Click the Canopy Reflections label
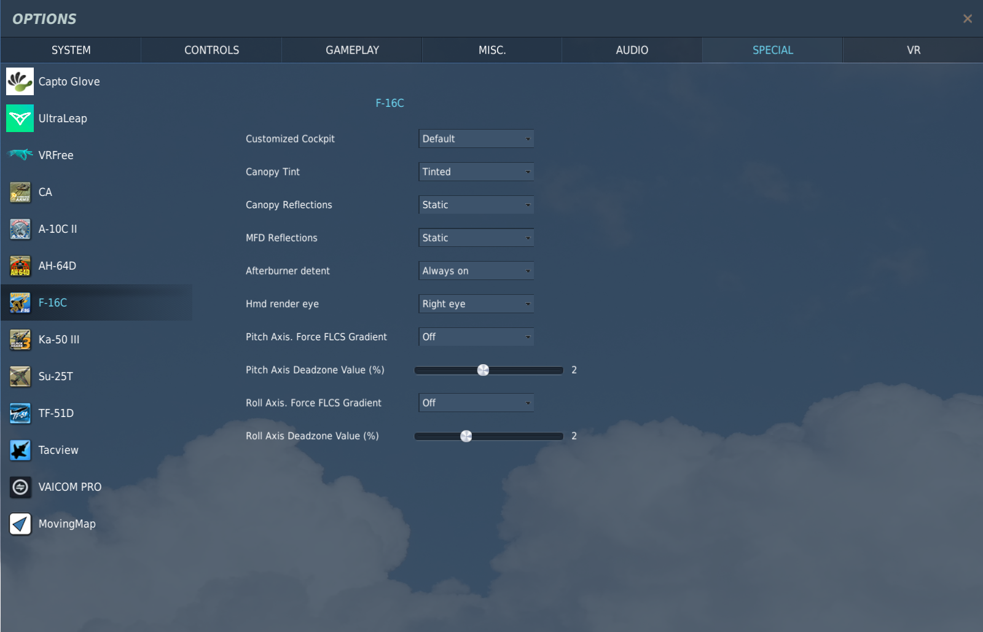The height and width of the screenshot is (632, 983). tap(289, 205)
